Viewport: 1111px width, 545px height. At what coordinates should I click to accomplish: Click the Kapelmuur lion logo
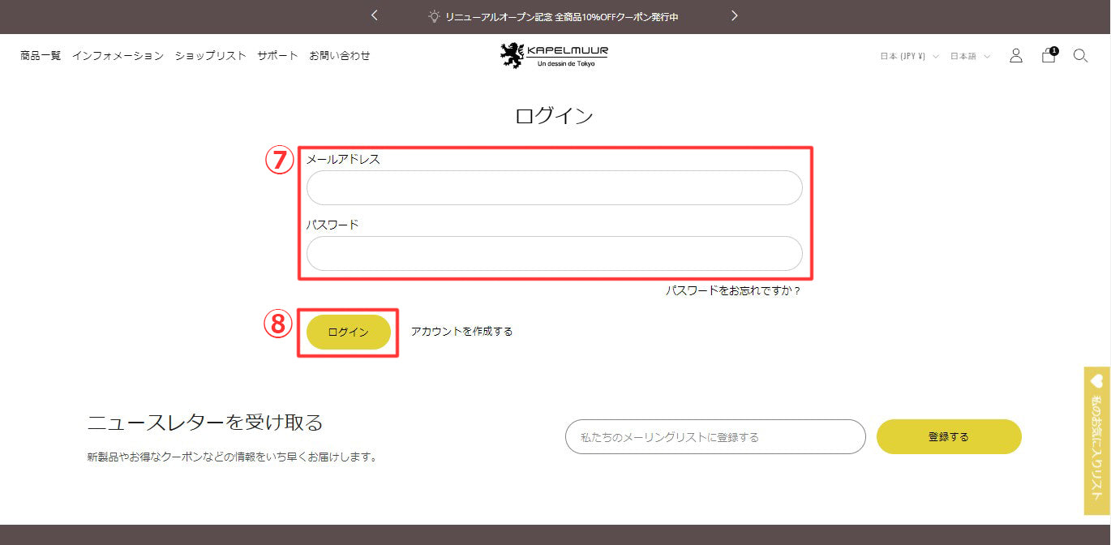point(554,55)
